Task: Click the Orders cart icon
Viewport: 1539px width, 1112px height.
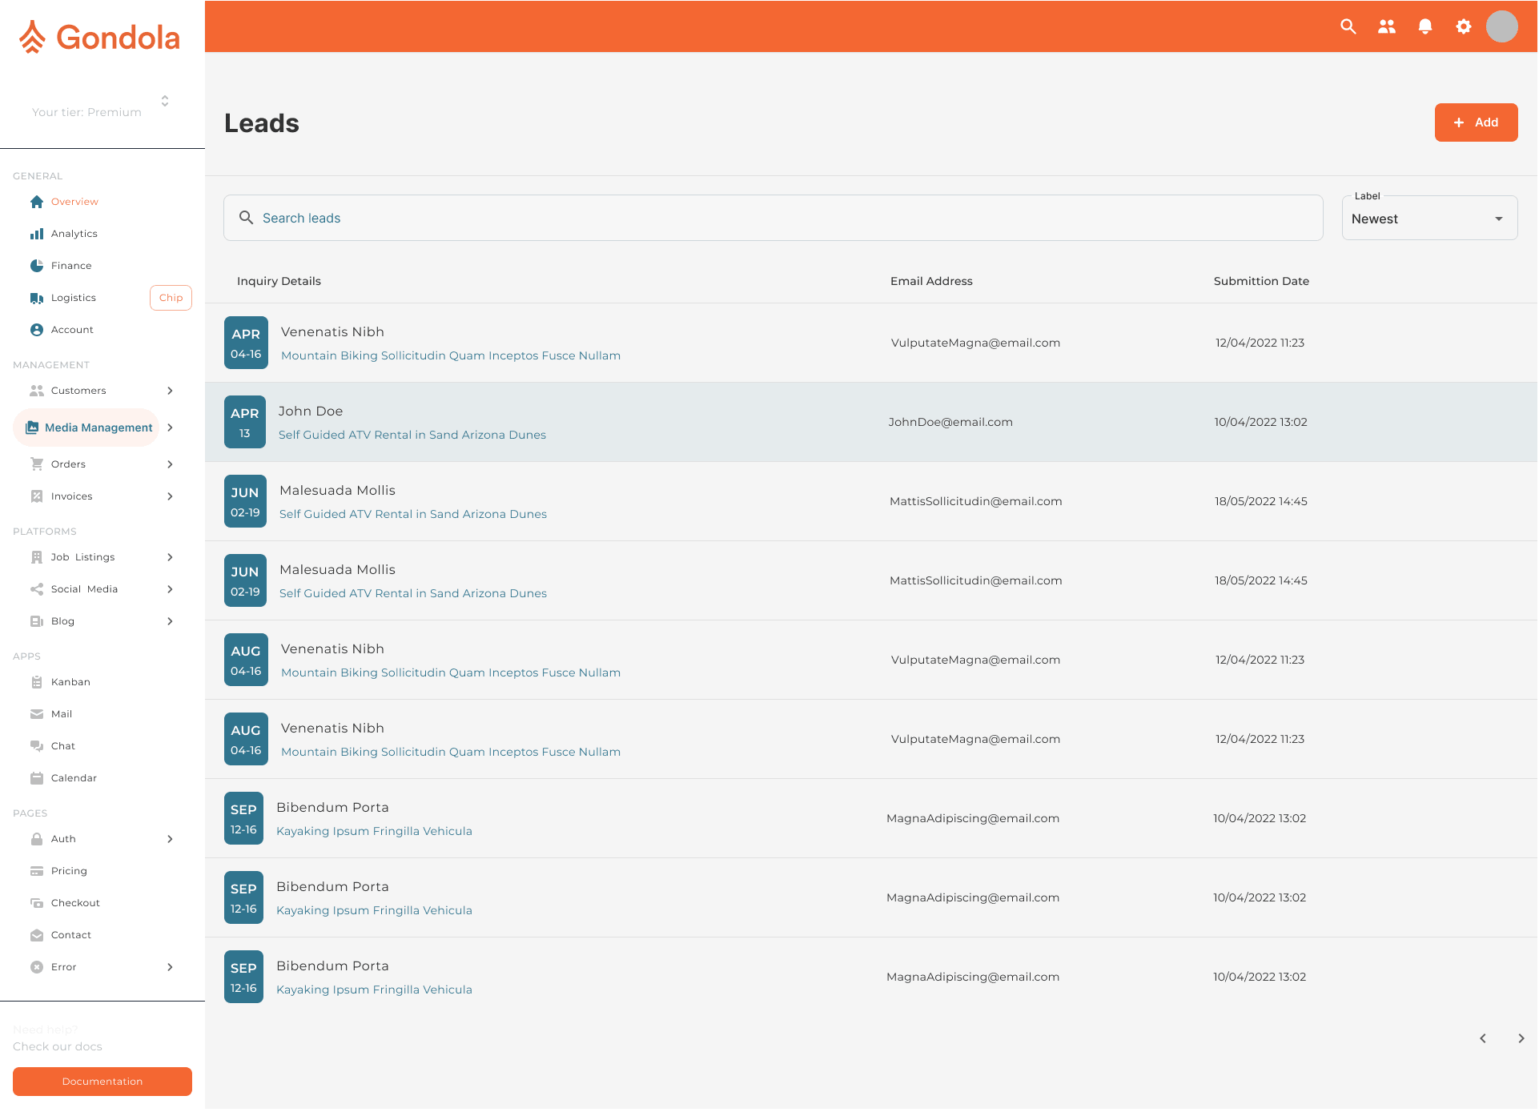Action: tap(37, 464)
